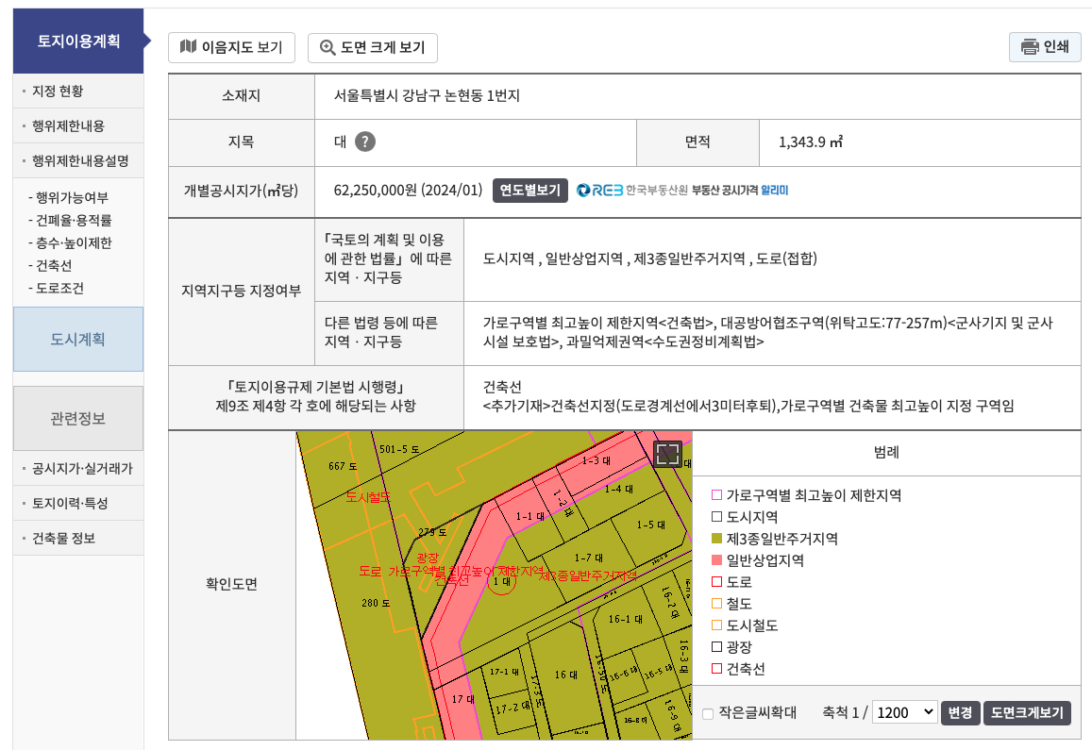
Task: Open the 축척 scale dropdown showing 1200
Action: [x=903, y=712]
